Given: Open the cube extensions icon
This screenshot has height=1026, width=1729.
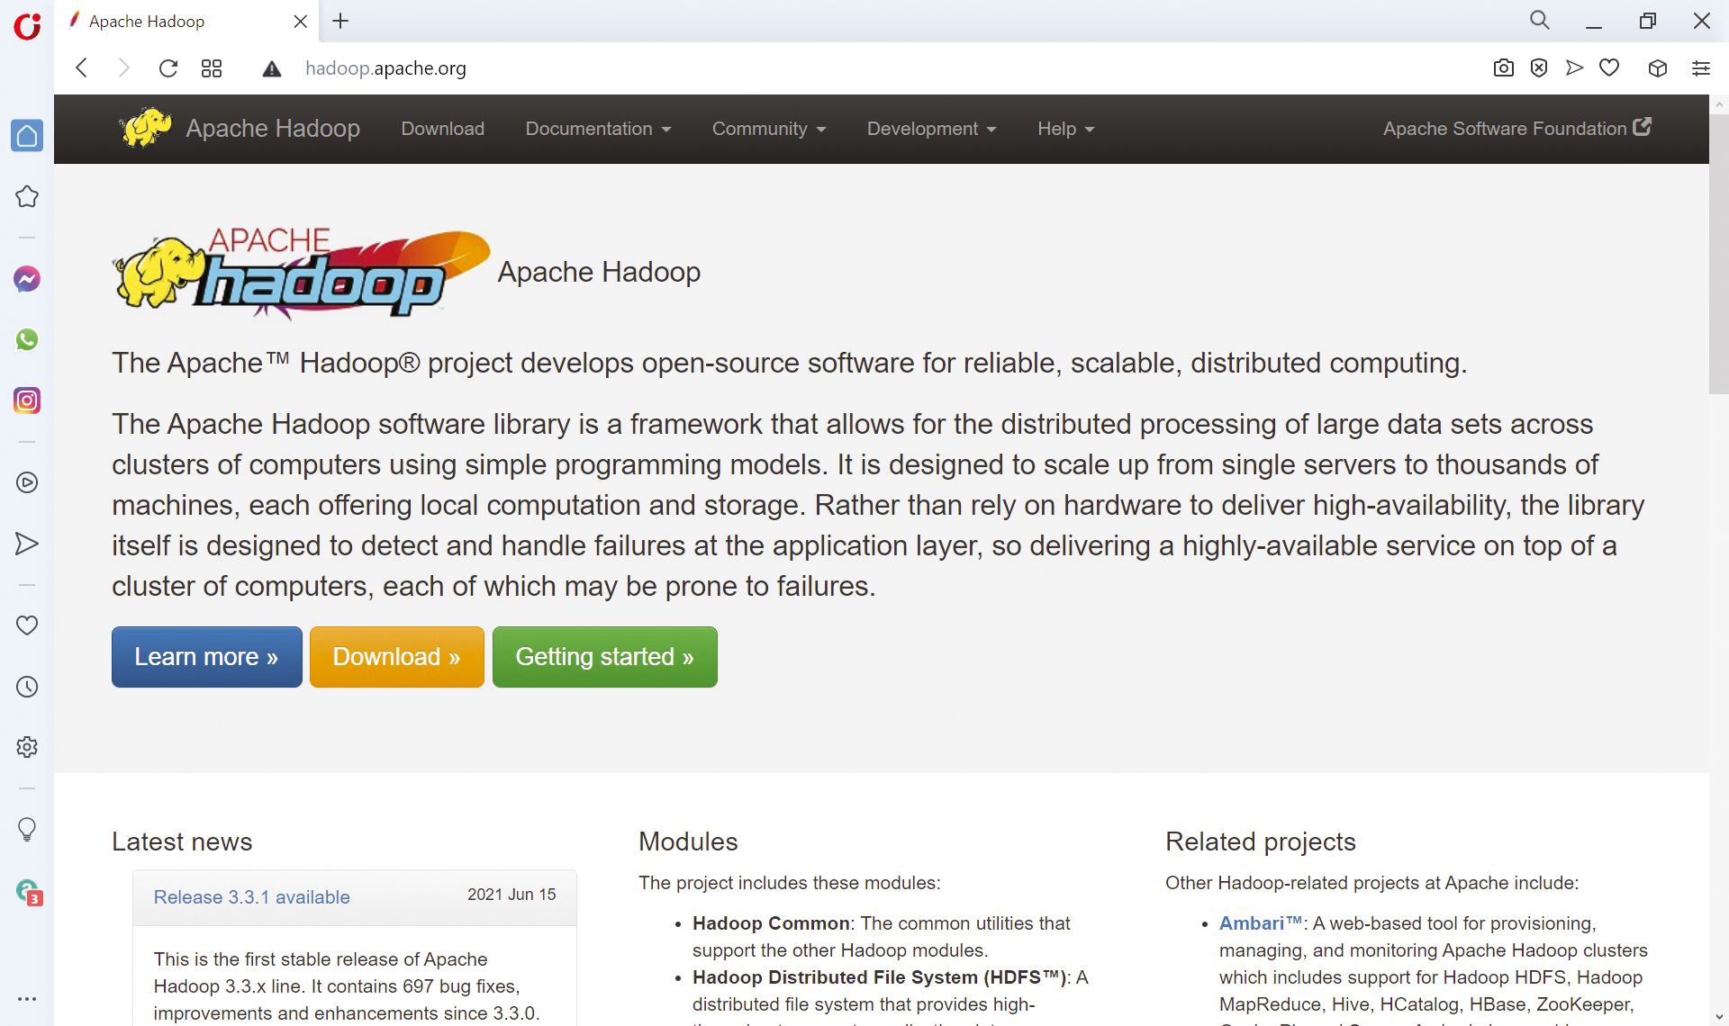Looking at the screenshot, I should point(1658,68).
